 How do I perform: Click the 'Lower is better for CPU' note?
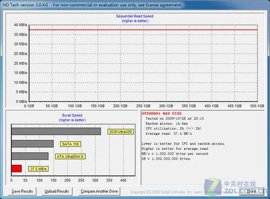tap(183, 144)
